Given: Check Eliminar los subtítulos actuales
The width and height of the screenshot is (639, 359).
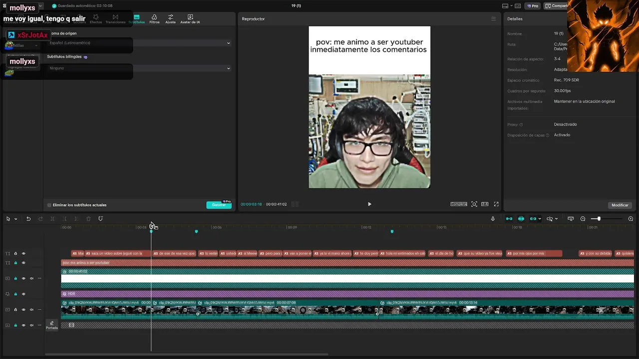Looking at the screenshot, I should click(49, 205).
